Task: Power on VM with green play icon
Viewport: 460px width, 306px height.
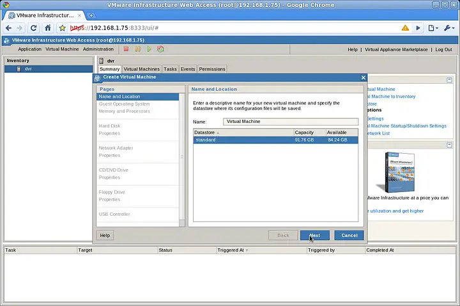Action: (x=149, y=49)
